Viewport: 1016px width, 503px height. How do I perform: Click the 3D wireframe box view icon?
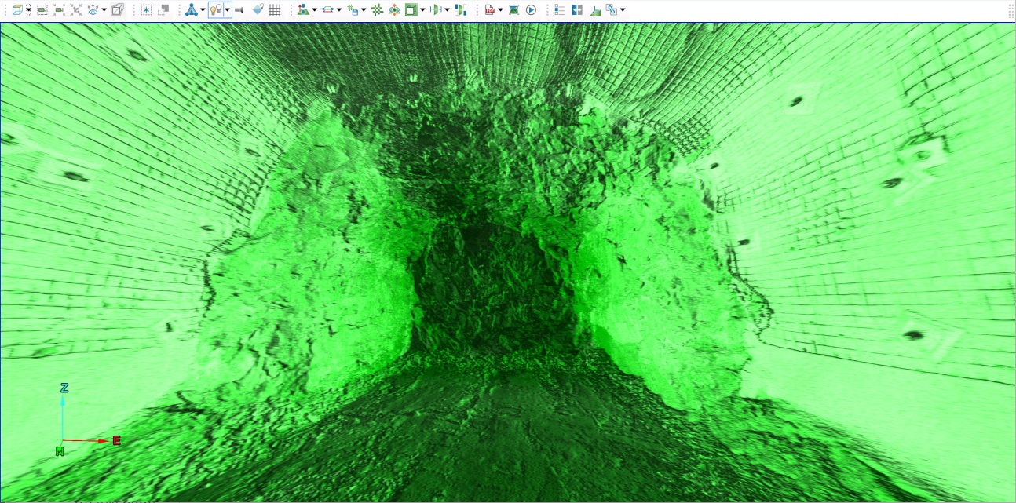tap(17, 10)
